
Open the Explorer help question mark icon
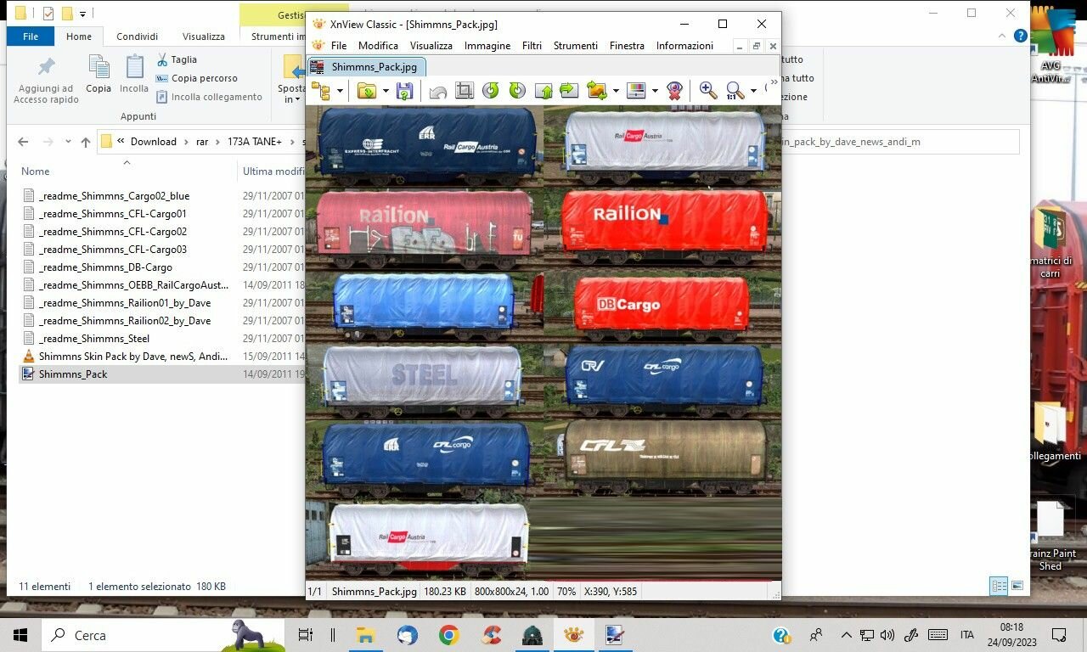pyautogui.click(x=1021, y=36)
